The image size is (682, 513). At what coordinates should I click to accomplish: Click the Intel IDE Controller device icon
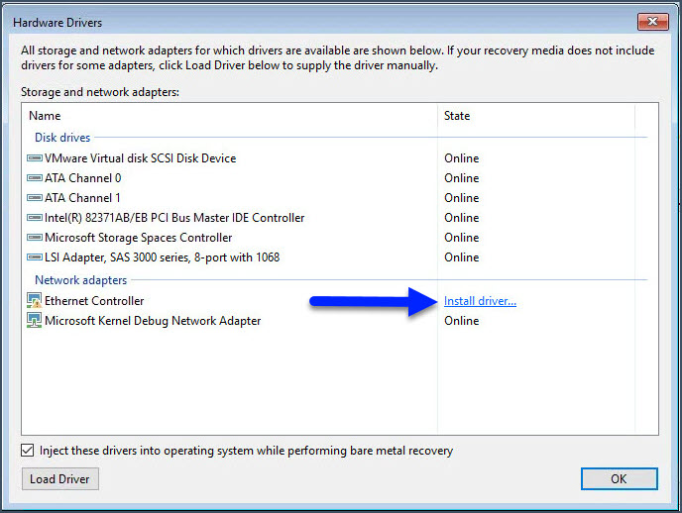click(x=35, y=218)
